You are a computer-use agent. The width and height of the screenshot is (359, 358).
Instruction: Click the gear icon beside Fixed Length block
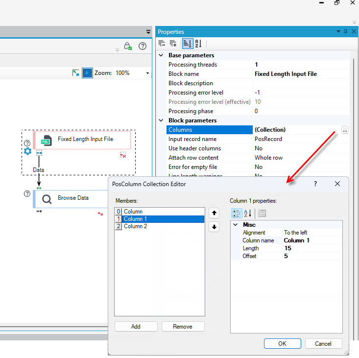point(28,151)
